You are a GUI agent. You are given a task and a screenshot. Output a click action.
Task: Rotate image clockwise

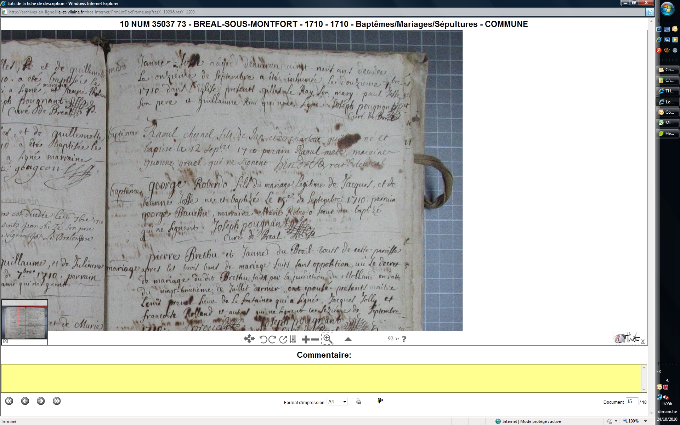[272, 339]
